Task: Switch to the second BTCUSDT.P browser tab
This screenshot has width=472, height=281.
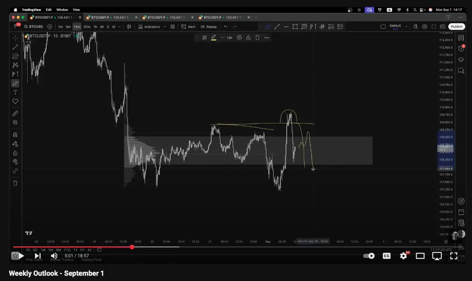Action: (111, 17)
